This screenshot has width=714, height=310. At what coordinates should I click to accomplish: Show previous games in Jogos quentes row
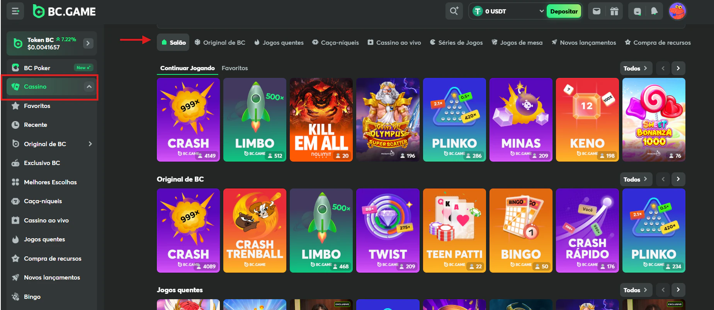tap(663, 290)
